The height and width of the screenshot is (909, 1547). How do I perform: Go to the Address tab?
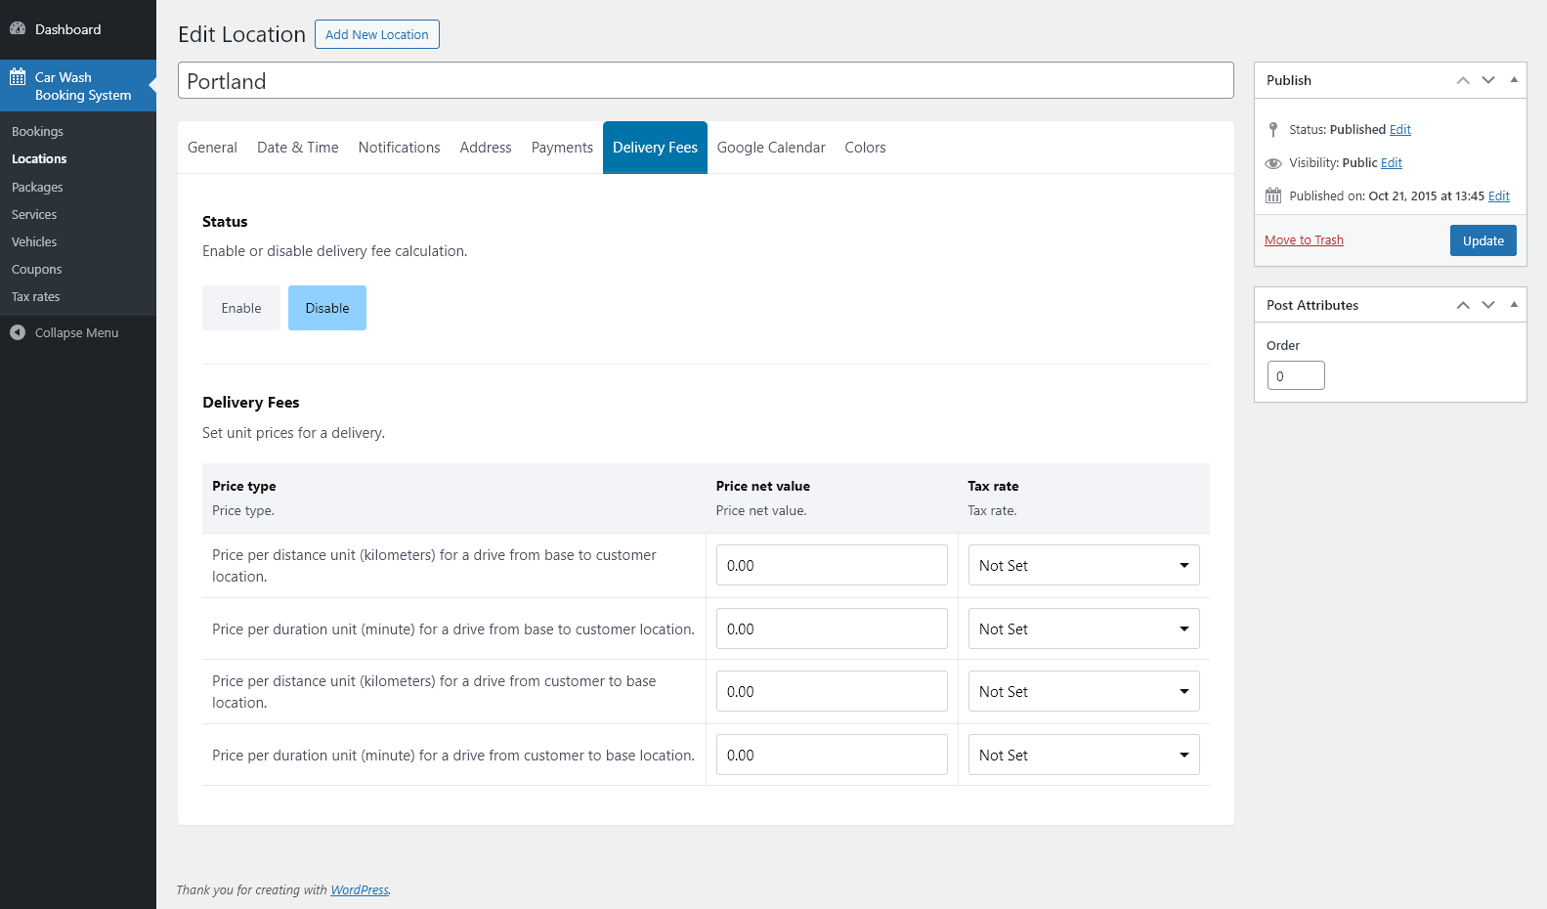click(486, 148)
